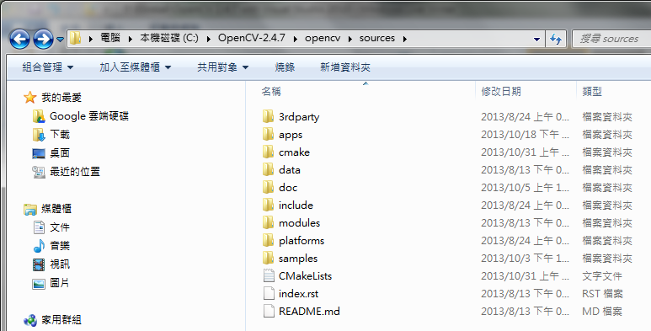
Task: Open 下載 in the navigation pane
Action: (60, 135)
